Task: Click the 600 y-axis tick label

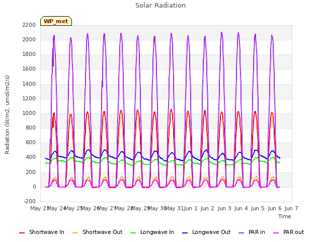Action: pyautogui.click(x=31, y=143)
